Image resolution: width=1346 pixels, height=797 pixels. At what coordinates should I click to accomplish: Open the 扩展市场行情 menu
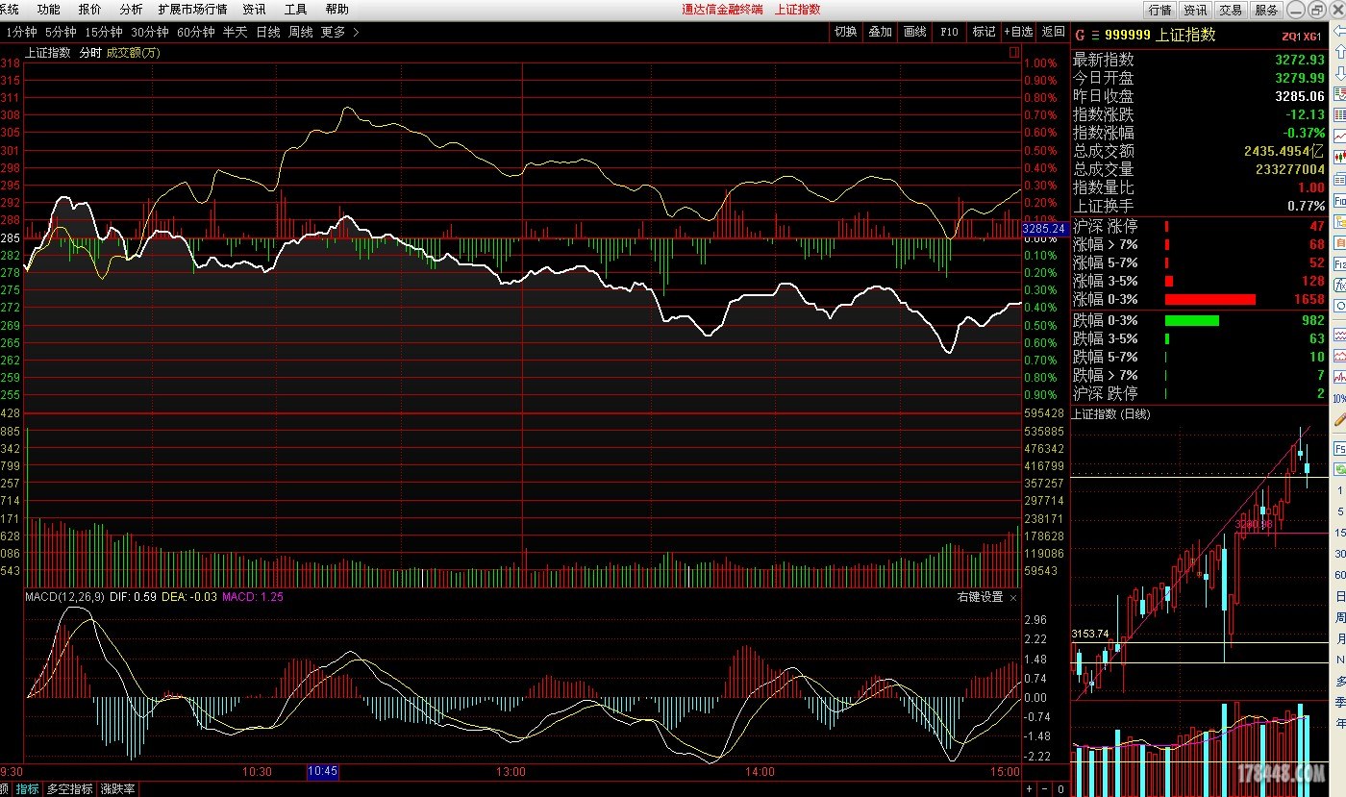point(192,9)
